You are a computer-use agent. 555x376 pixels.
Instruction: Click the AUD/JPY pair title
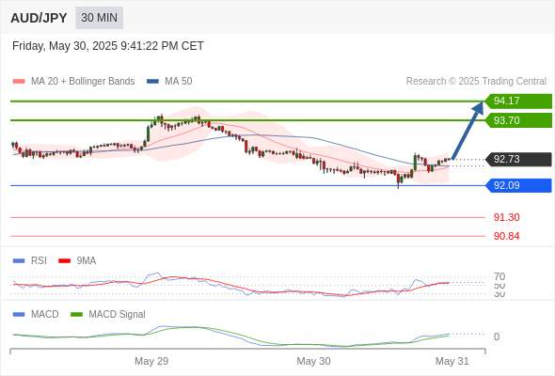(39, 18)
